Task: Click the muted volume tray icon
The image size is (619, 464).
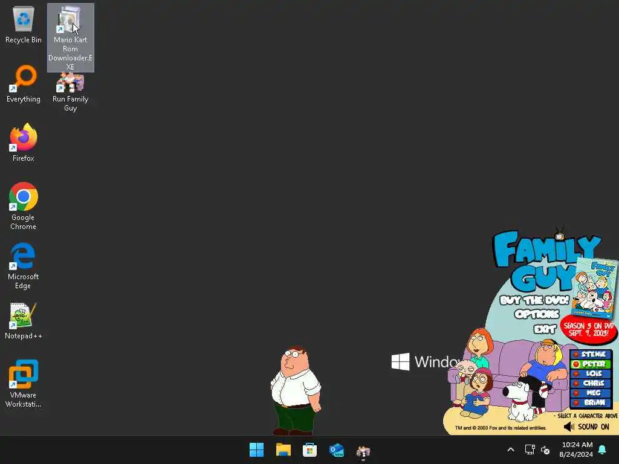Action: (x=545, y=449)
